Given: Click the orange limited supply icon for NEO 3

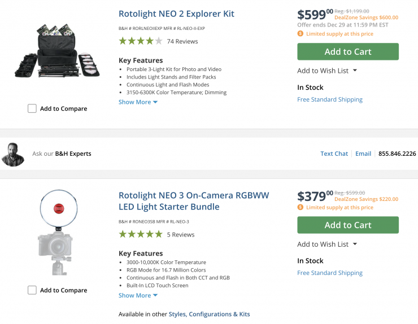Looking at the screenshot, I should pos(301,207).
